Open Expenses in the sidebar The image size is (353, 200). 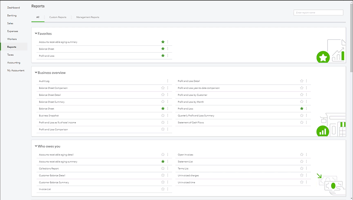point(13,31)
